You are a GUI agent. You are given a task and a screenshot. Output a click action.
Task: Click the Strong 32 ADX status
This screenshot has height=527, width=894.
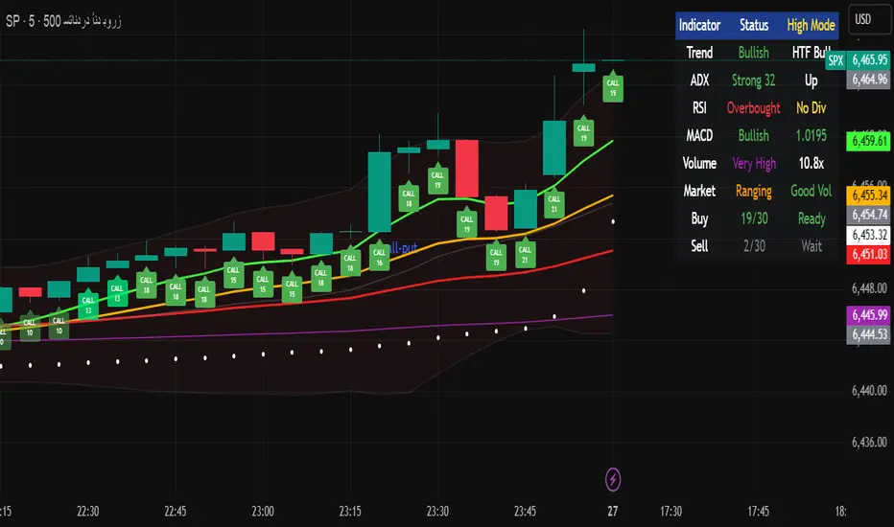(x=753, y=80)
